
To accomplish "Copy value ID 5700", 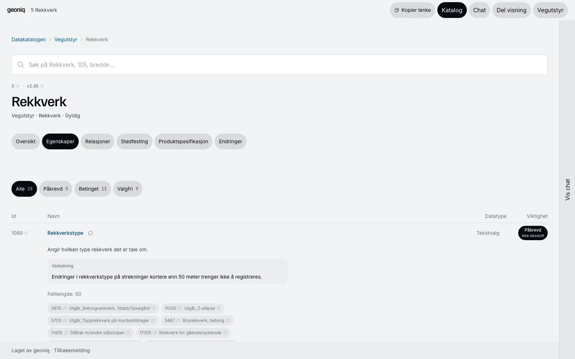I will click(65, 321).
